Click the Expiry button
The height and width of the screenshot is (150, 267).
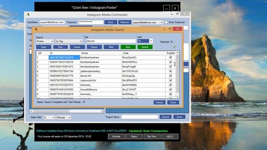(134, 136)
